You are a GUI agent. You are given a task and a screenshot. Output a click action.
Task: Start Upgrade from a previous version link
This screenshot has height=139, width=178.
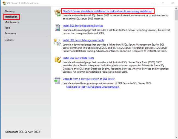click(x=88, y=79)
